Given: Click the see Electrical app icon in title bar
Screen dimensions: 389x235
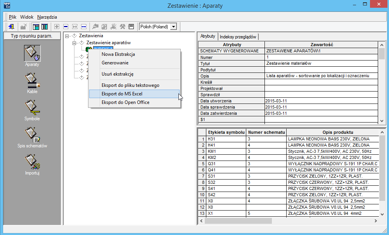Looking at the screenshot, I should tap(7, 5).
